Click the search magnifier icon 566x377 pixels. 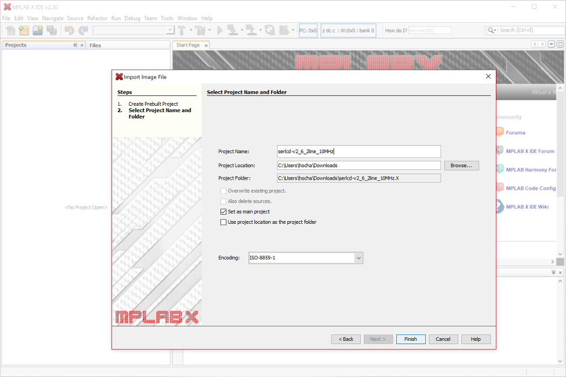coord(491,30)
